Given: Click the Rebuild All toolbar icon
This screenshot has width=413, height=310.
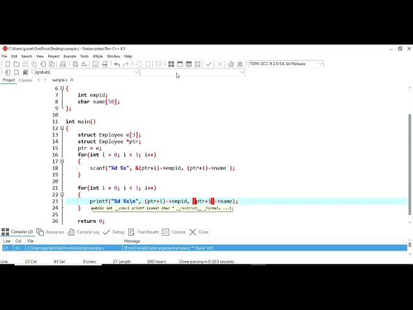Looking at the screenshot, I should pos(197,64).
